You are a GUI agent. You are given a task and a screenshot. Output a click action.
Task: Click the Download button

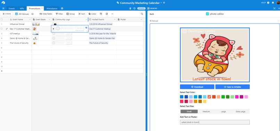[197, 87]
